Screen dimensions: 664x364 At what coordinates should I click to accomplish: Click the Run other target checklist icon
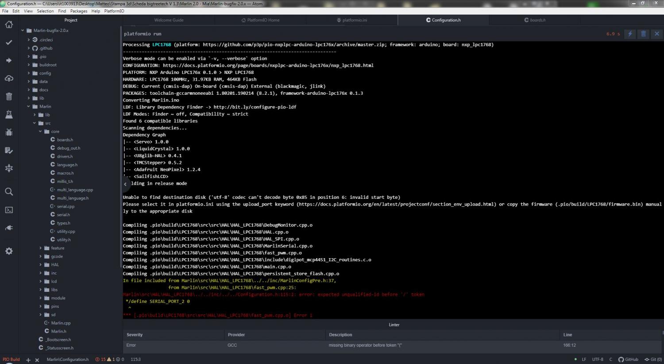click(9, 150)
